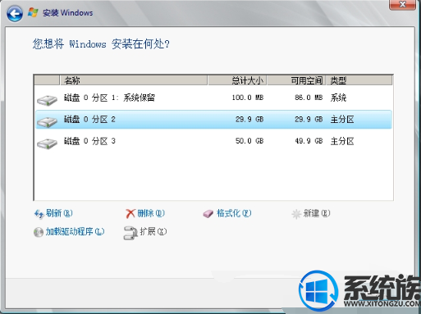The width and height of the screenshot is (421, 314).
Task: Click drive icon for 磁盘 0 分区 1
Action: [x=47, y=100]
